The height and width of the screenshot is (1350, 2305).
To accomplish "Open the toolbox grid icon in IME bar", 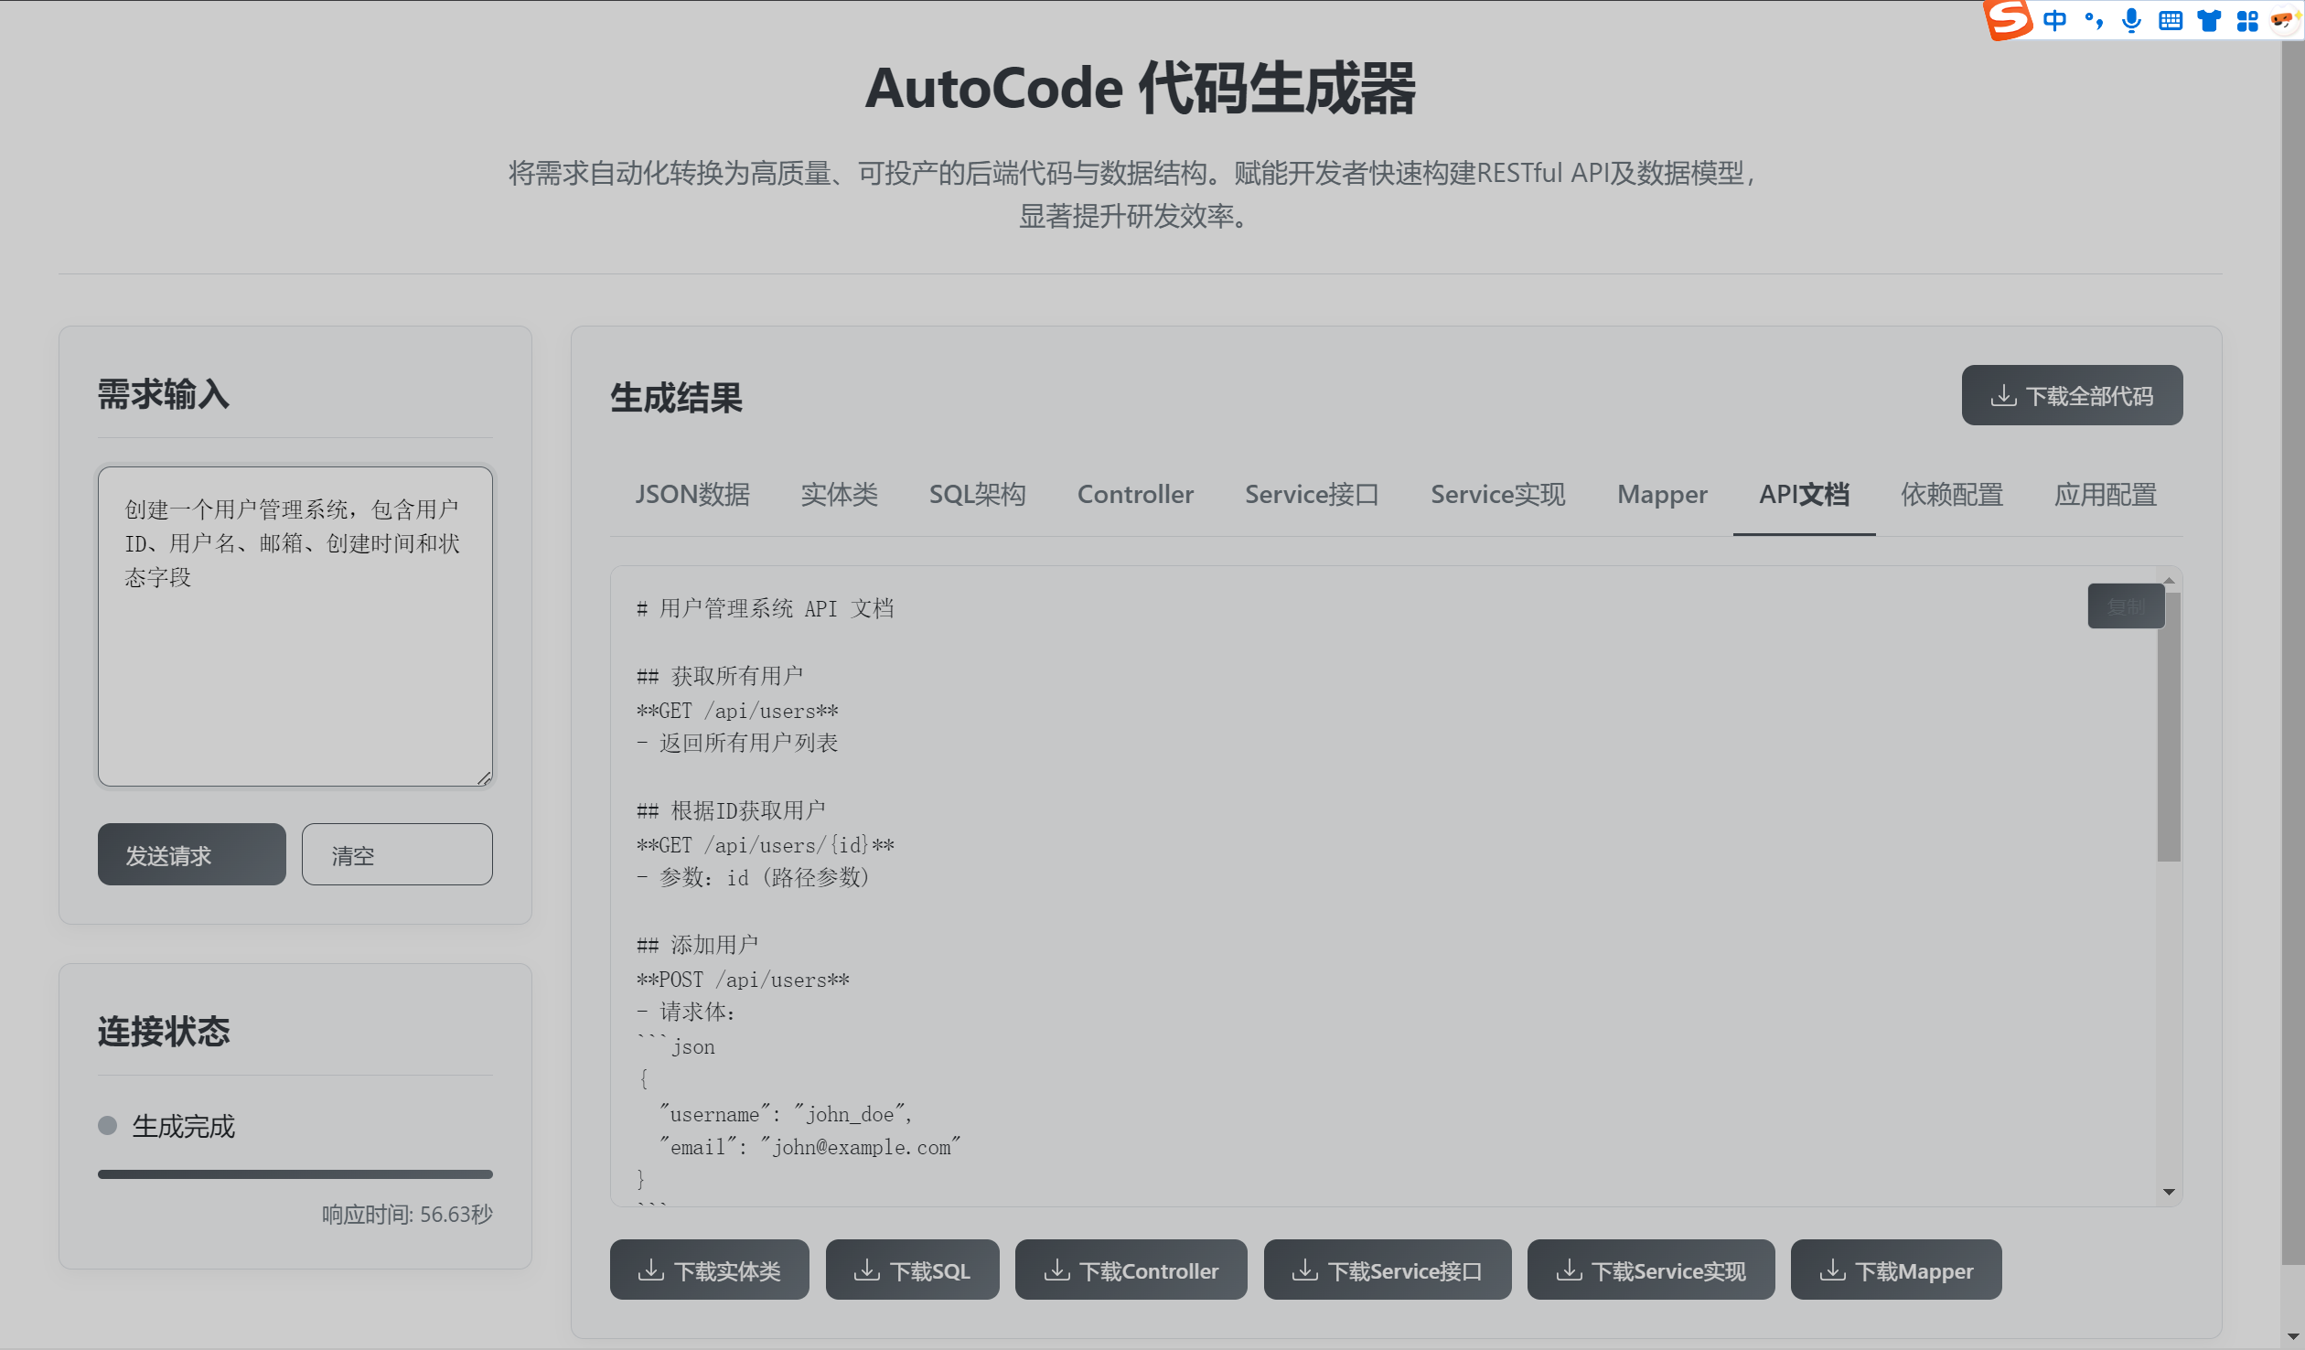I will click(x=2247, y=20).
